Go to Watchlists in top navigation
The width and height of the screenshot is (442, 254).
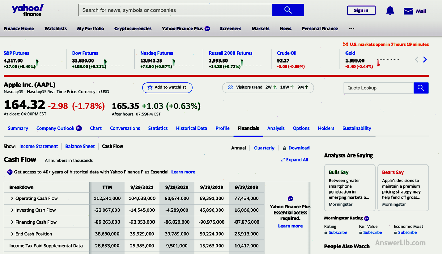(56, 29)
